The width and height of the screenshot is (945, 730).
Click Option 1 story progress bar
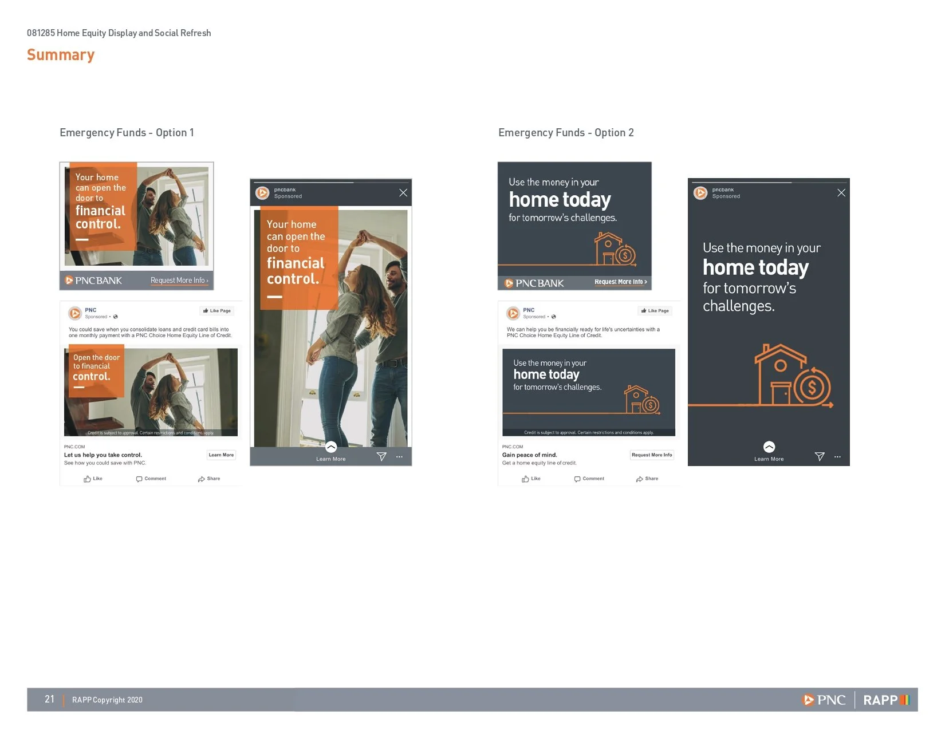coord(330,183)
